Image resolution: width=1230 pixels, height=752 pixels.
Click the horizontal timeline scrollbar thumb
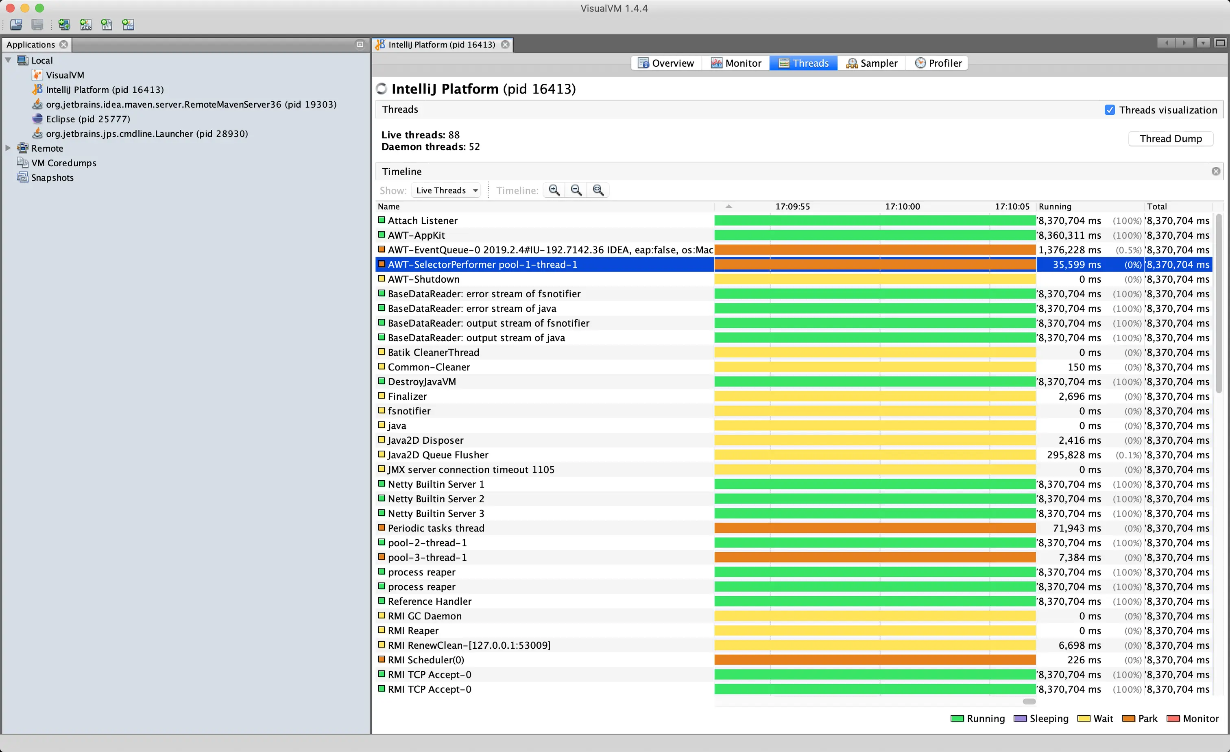1029,701
